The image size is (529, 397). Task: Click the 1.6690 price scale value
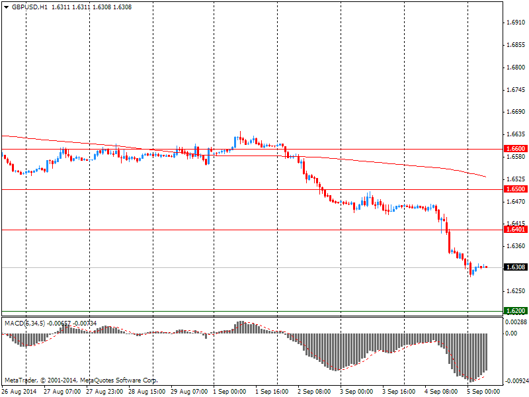(x=516, y=112)
